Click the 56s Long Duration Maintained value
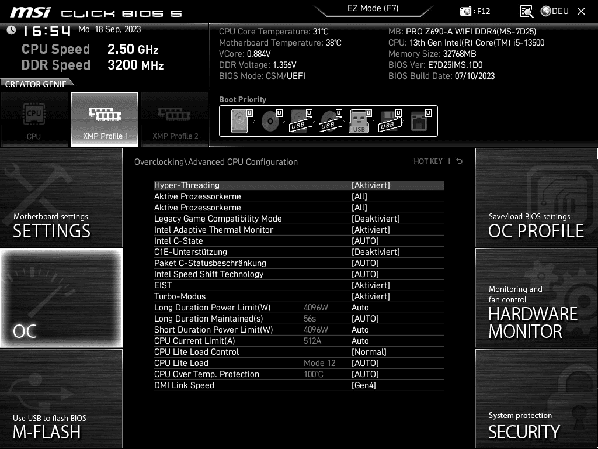The width and height of the screenshot is (598, 449). pos(310,319)
